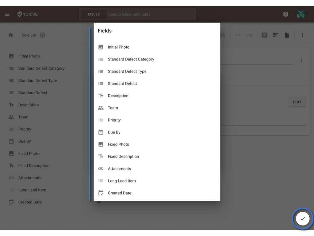Select Standard Defect Type in Fields dialog
314x236 pixels.
tap(157, 71)
